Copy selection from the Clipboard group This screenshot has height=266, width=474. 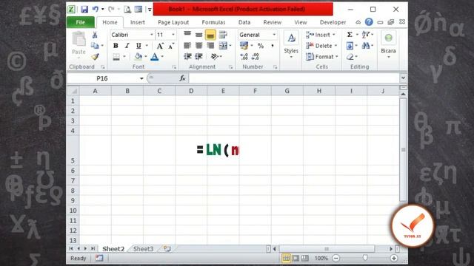pyautogui.click(x=95, y=46)
